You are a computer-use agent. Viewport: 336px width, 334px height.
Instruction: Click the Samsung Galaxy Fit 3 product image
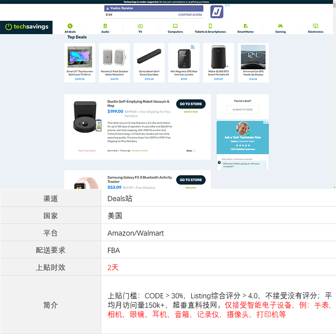click(x=86, y=183)
